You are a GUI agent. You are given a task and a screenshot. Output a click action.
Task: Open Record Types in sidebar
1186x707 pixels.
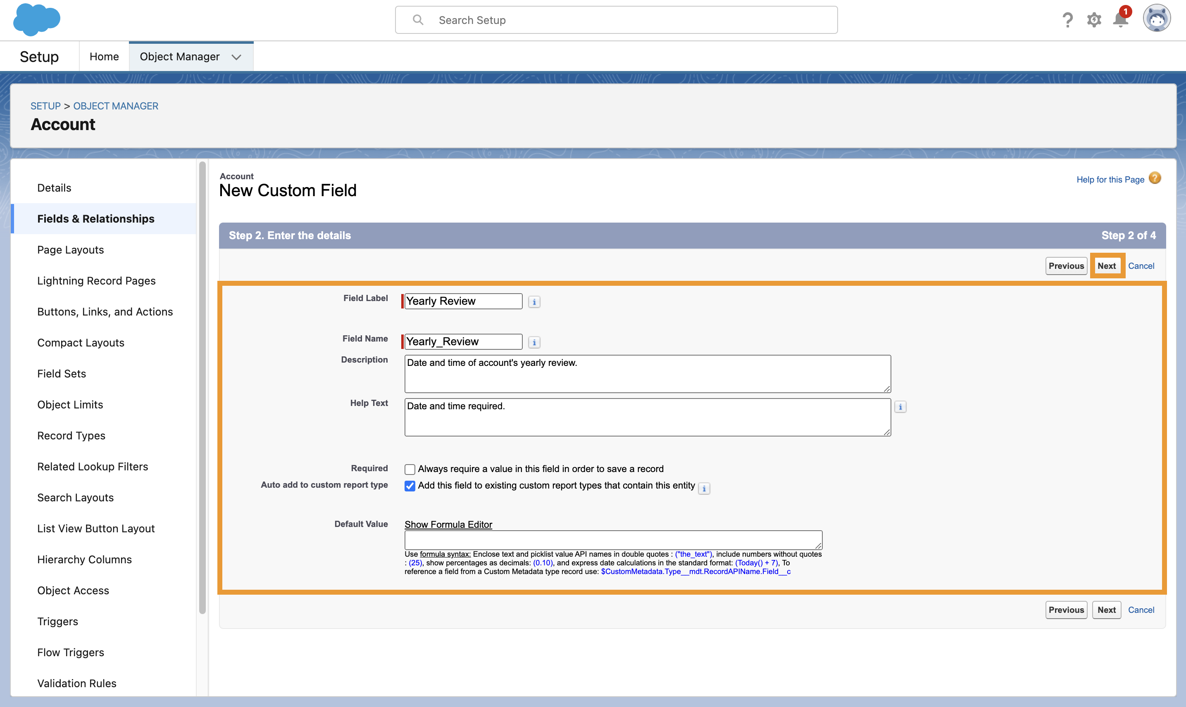pos(71,435)
